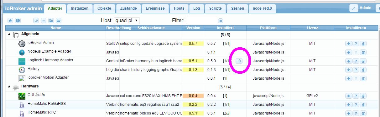Screen dimensions: 380x117
Task: Click the Installiert column header
Action: (x=225, y=28)
